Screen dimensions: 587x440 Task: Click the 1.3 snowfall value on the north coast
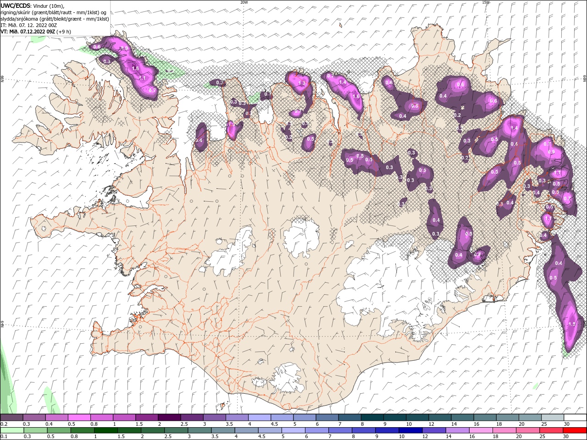point(302,83)
